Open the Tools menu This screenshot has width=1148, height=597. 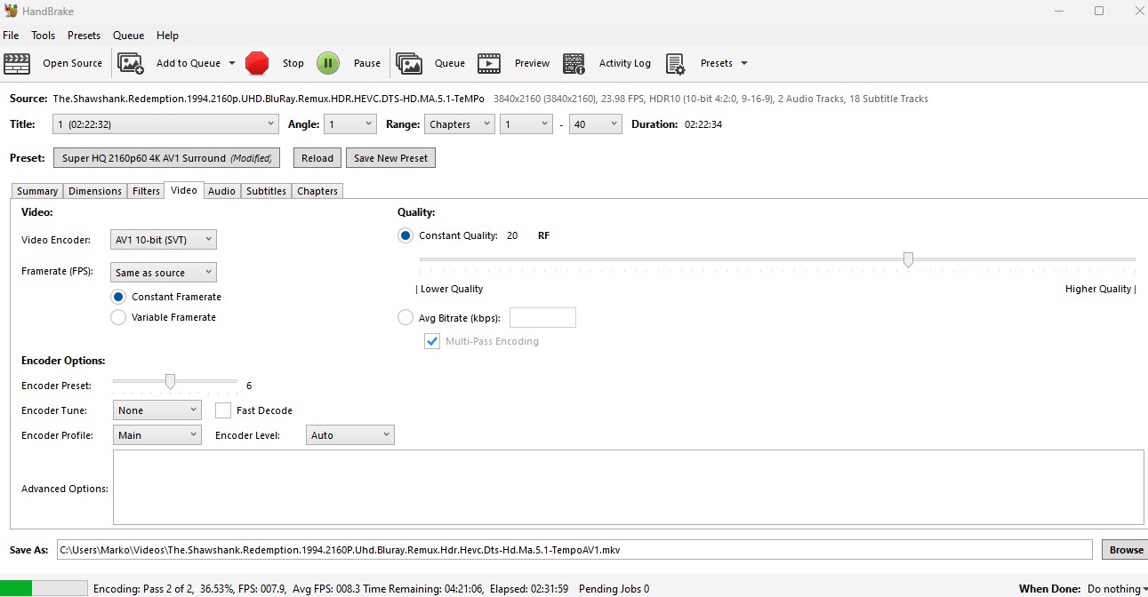[43, 36]
